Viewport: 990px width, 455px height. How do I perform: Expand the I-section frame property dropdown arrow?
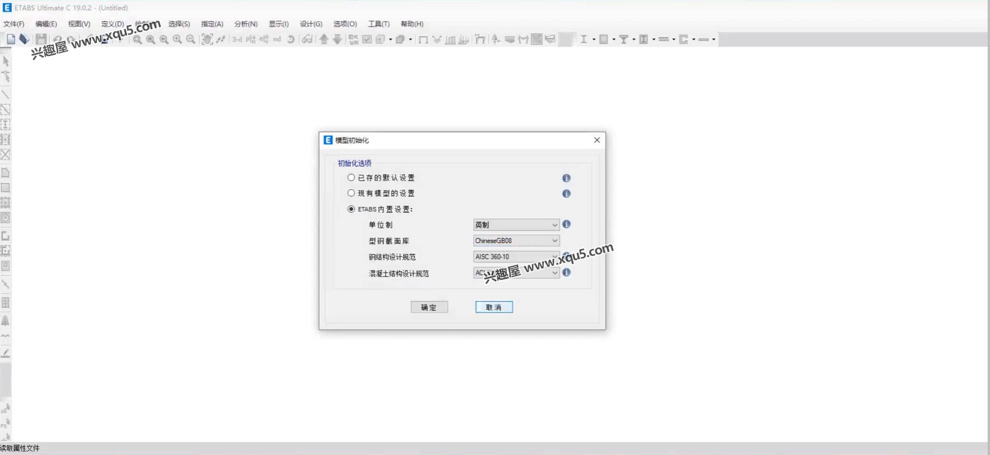click(594, 39)
